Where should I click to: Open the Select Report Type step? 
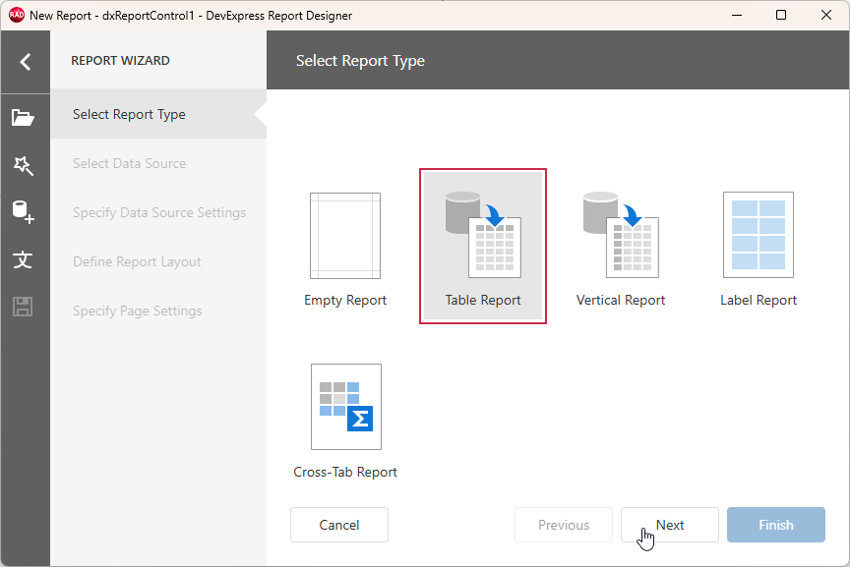[158, 114]
